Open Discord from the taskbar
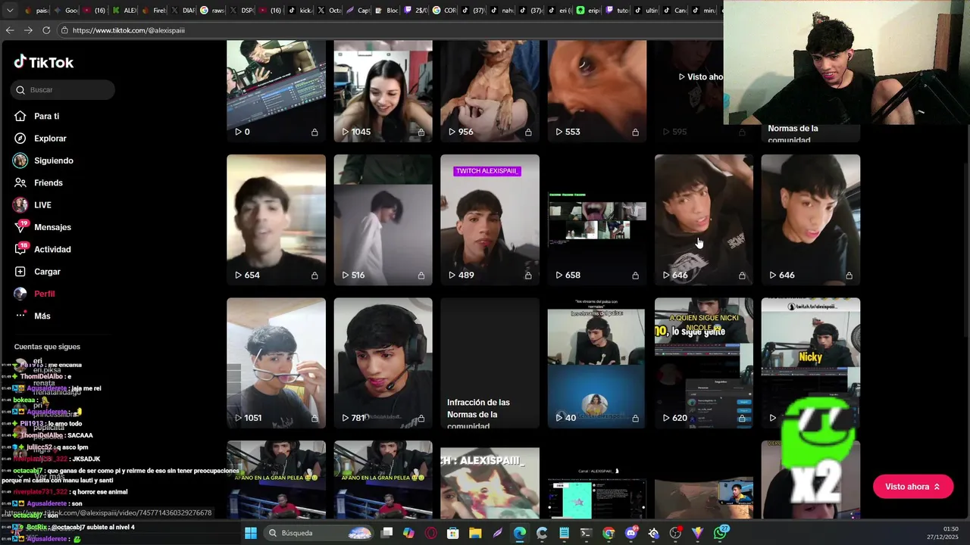Viewport: 970px width, 545px height. point(631,533)
